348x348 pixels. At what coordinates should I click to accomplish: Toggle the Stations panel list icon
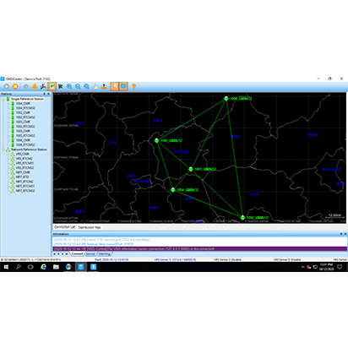click(x=114, y=86)
